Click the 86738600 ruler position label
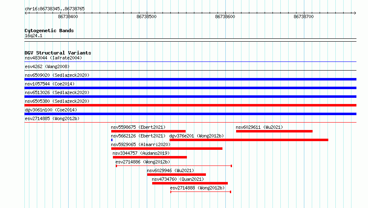368x208 pixels. coord(225,17)
